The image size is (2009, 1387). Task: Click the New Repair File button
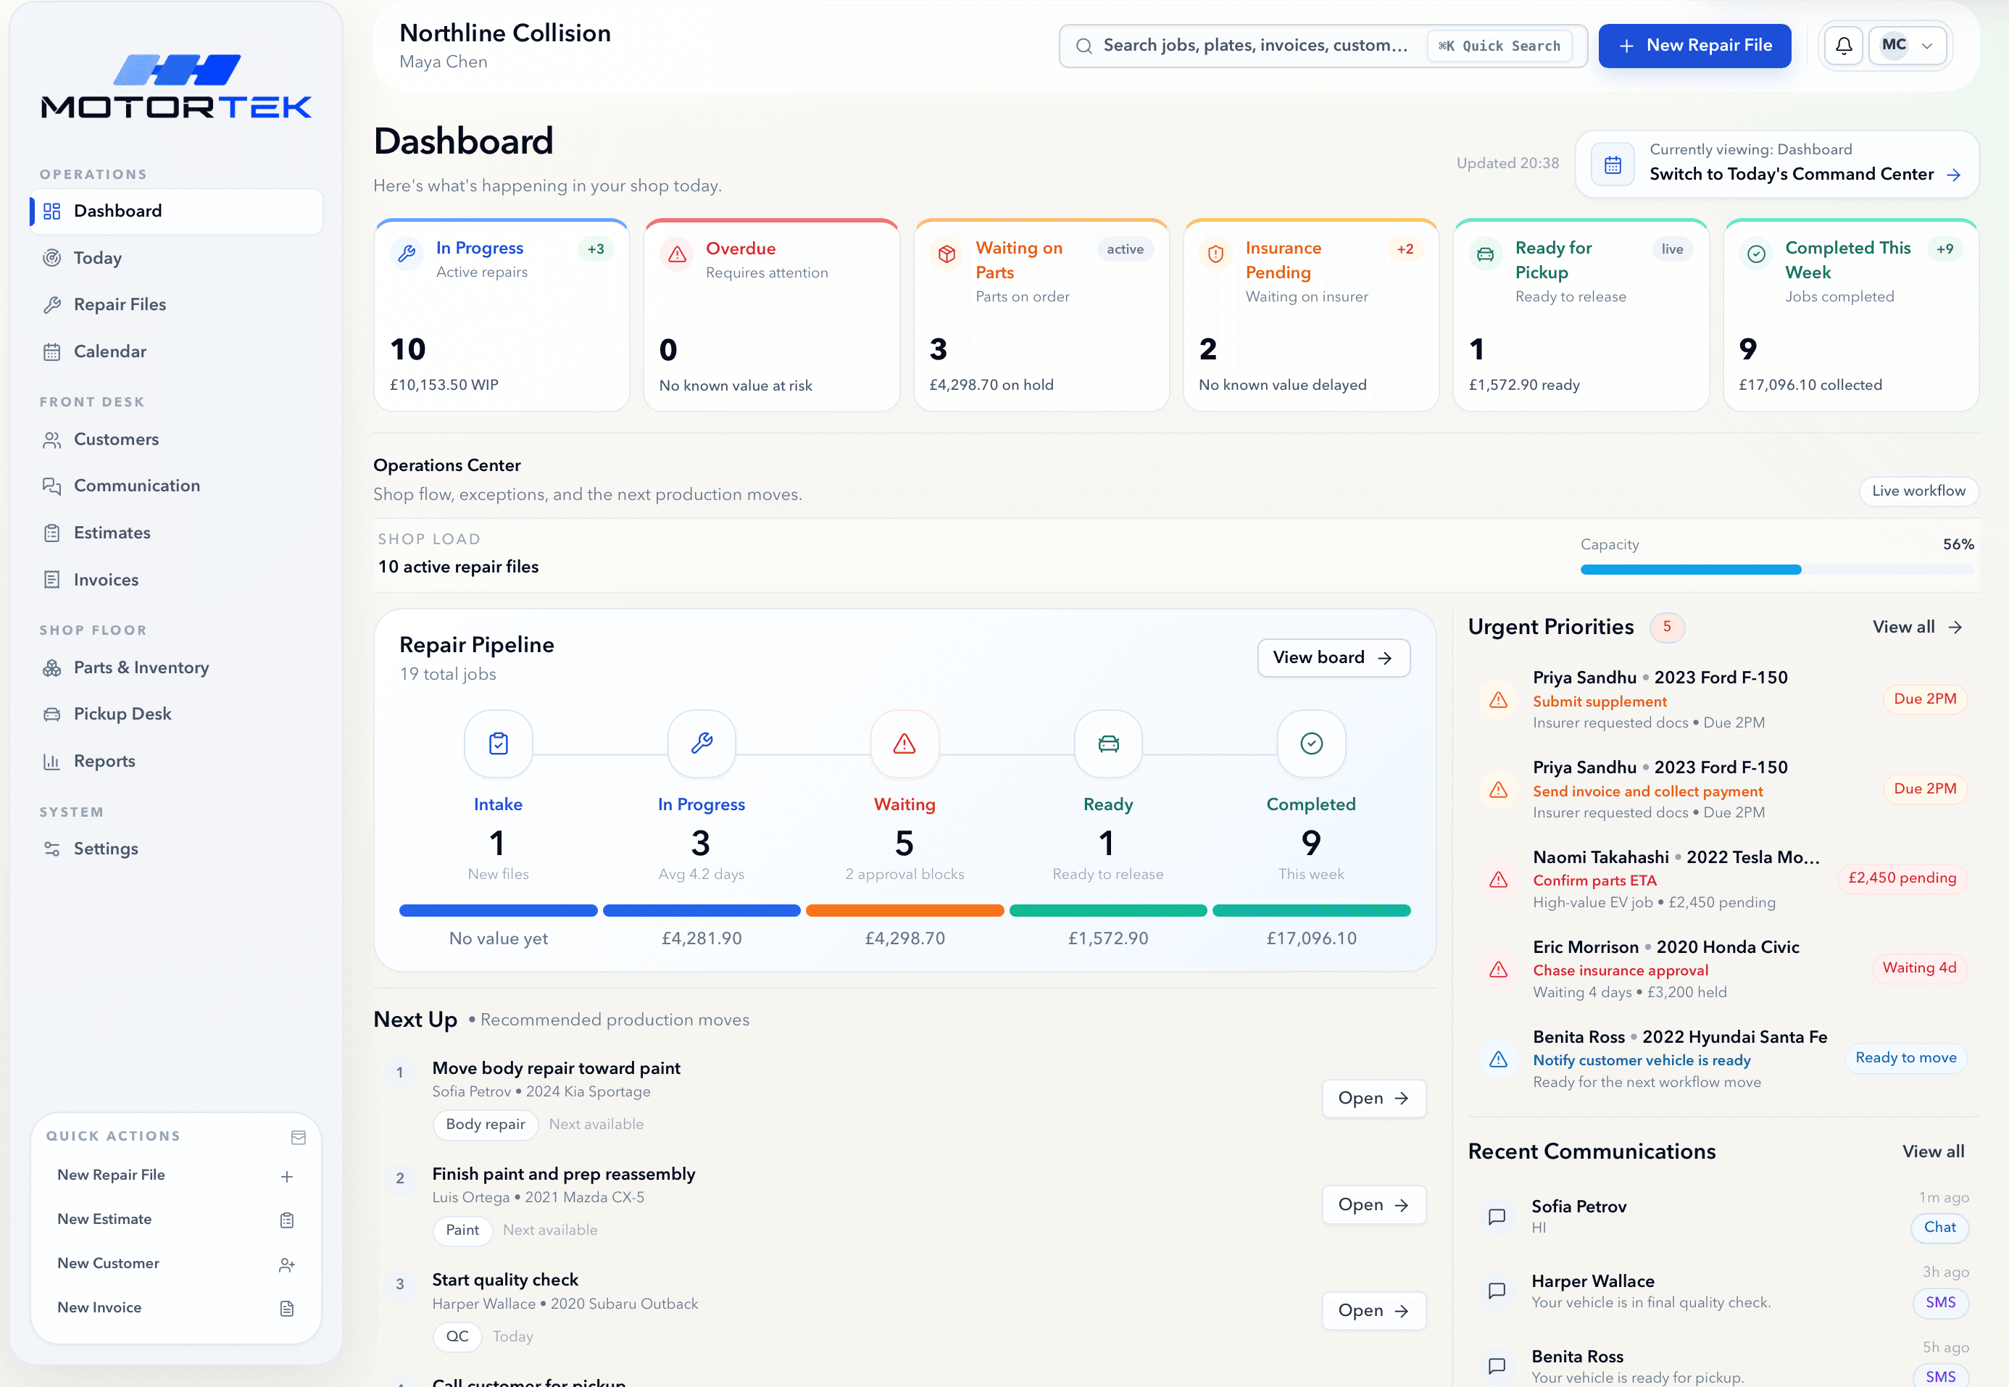pyautogui.click(x=1694, y=45)
